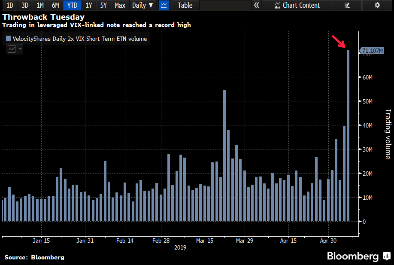Choose the 6M range button
Viewport: 394px width, 265px height.
(55, 5)
